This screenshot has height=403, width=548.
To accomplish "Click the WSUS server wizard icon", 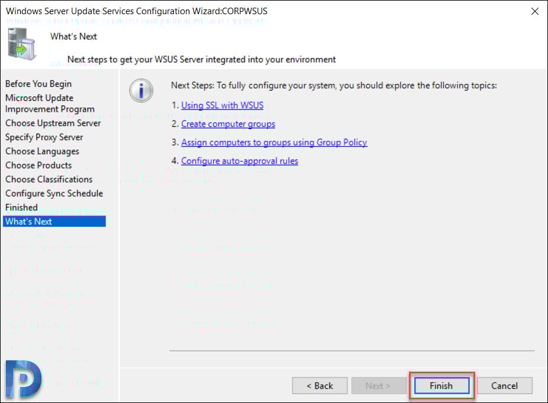I will 21,44.
